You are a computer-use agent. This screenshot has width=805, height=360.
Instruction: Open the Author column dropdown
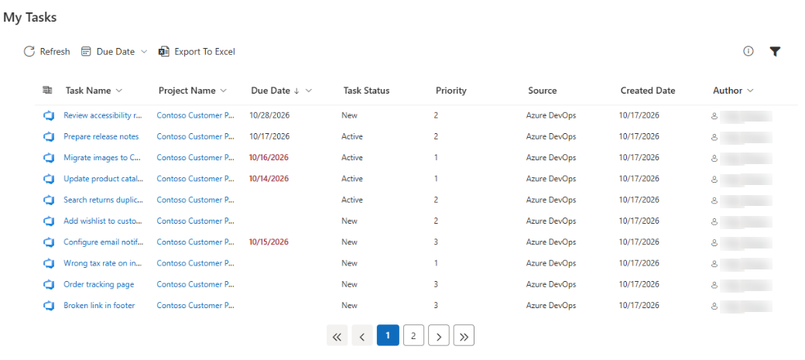[750, 91]
